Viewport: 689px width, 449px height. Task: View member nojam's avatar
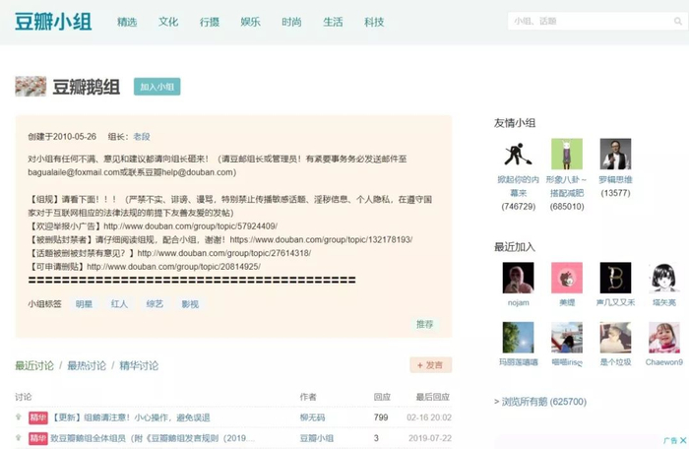(x=518, y=278)
